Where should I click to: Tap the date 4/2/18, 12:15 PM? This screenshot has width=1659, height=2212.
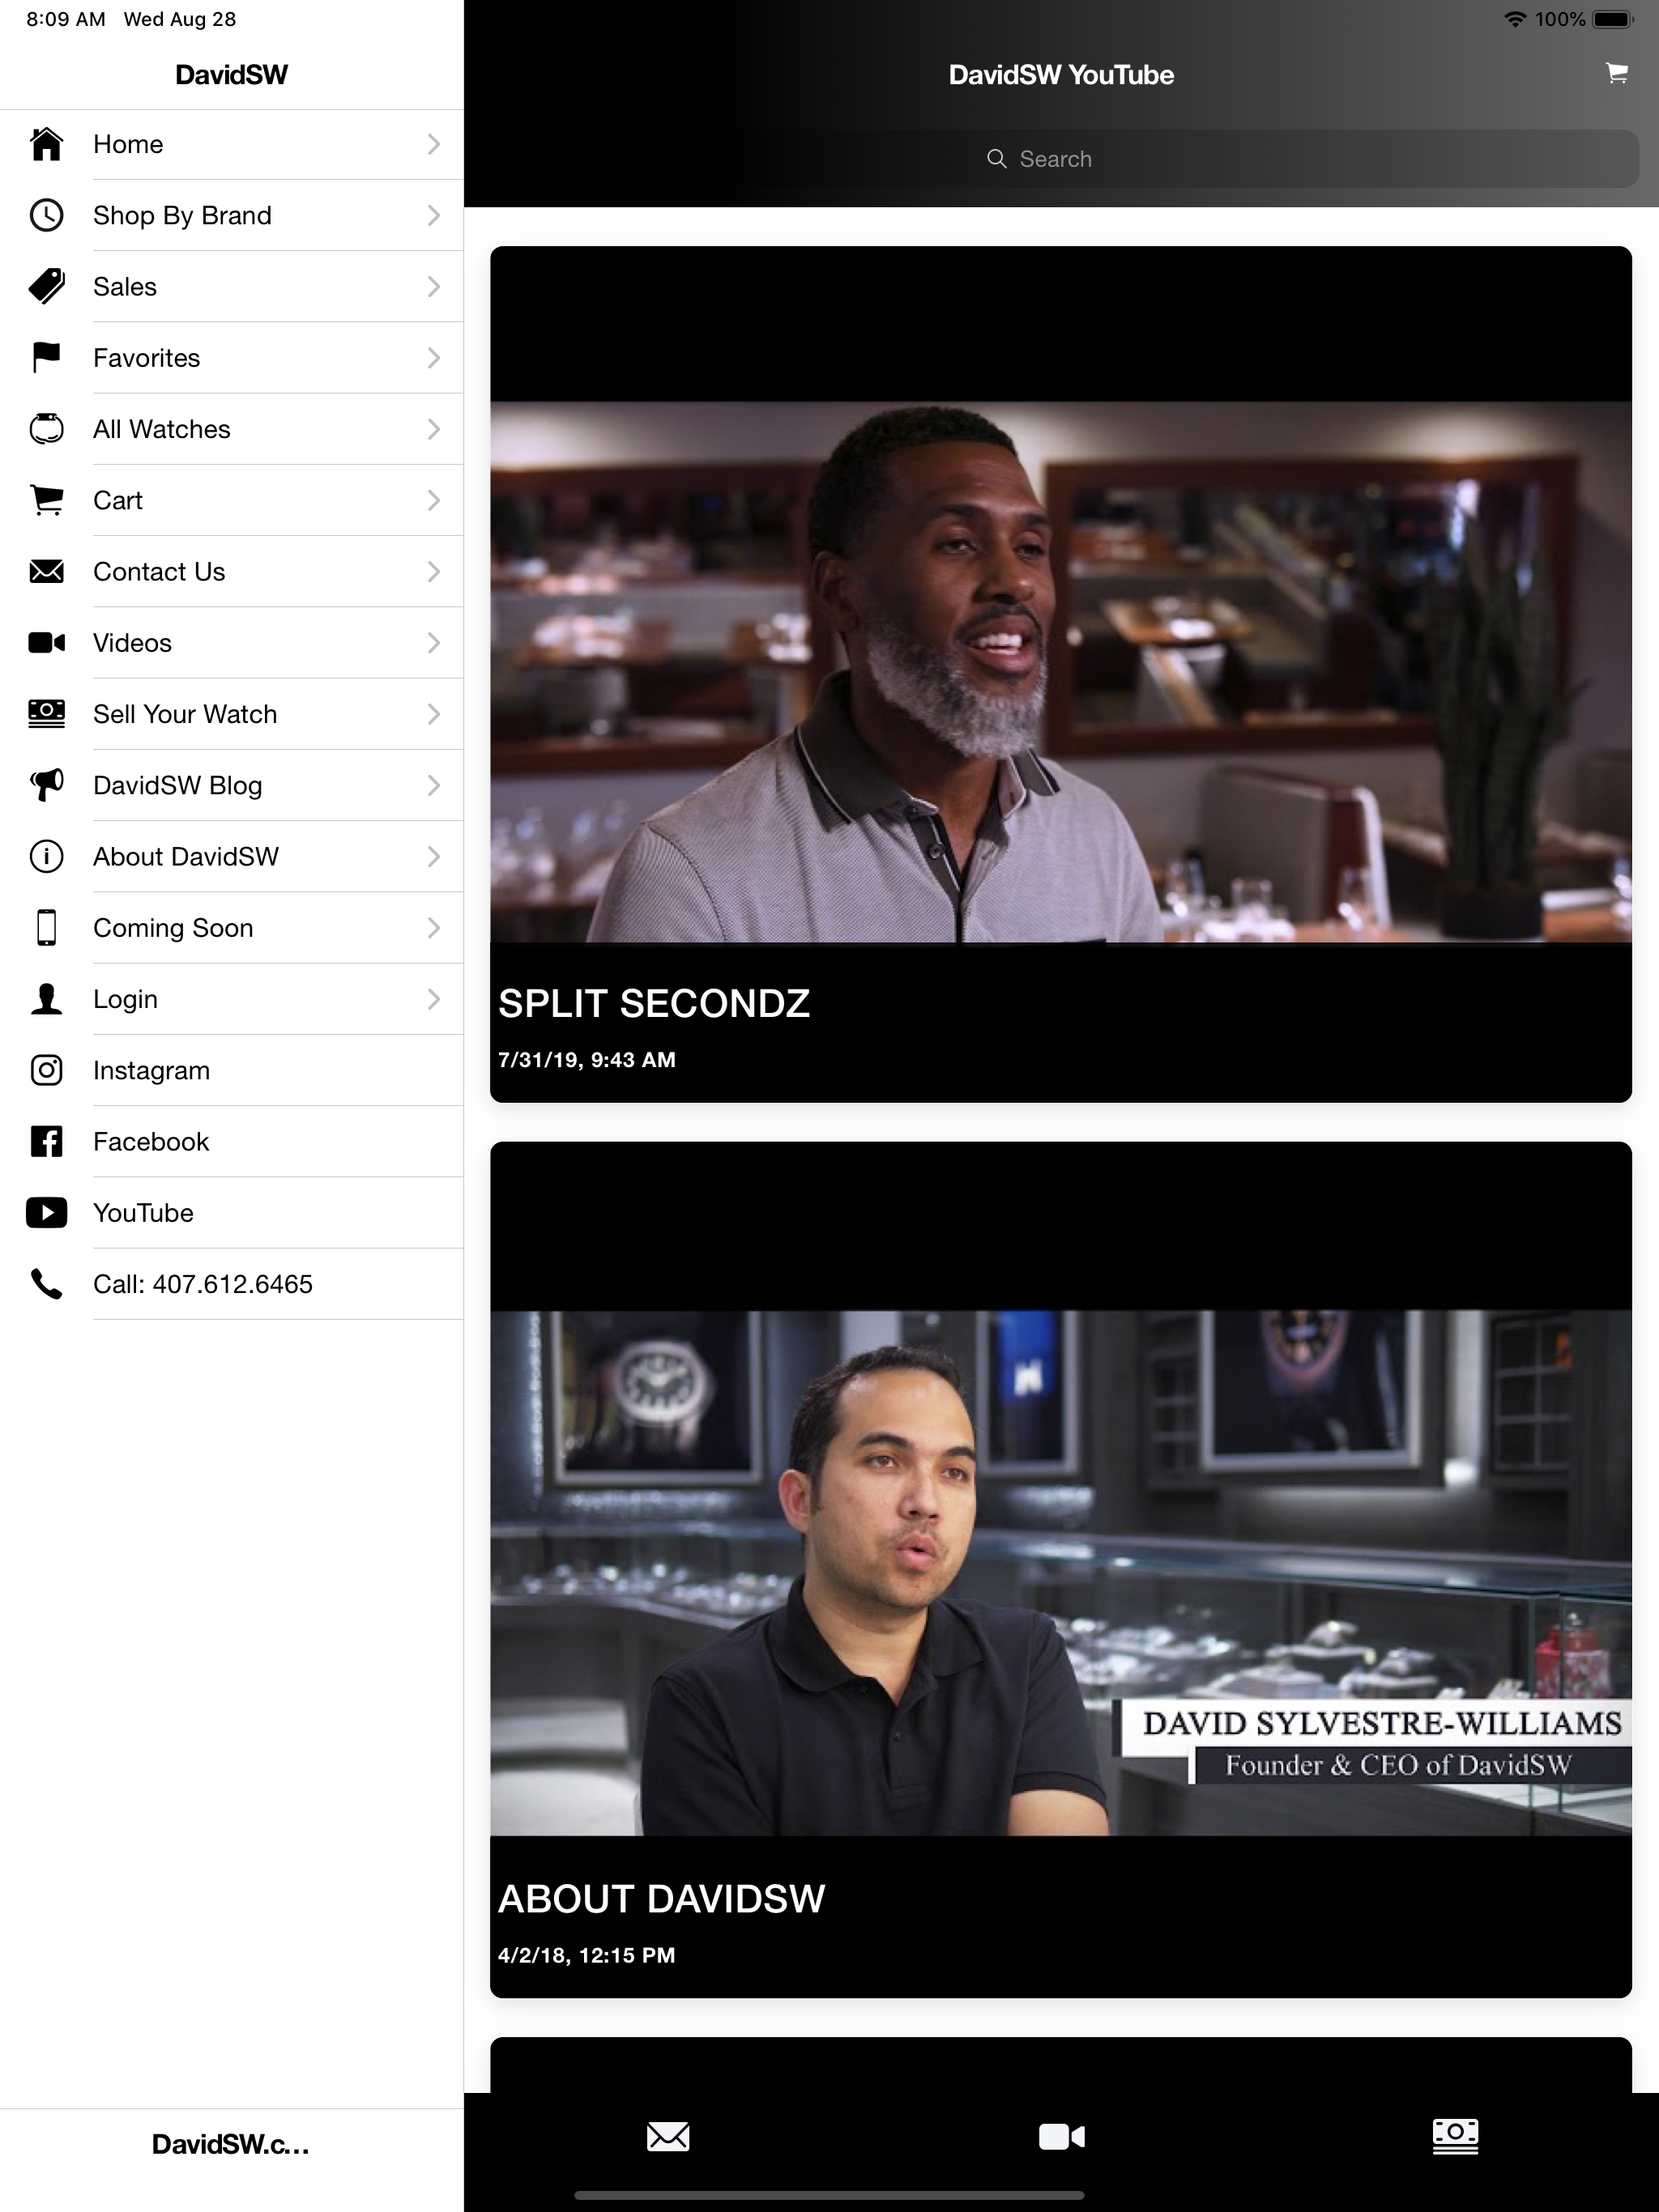coord(586,1955)
